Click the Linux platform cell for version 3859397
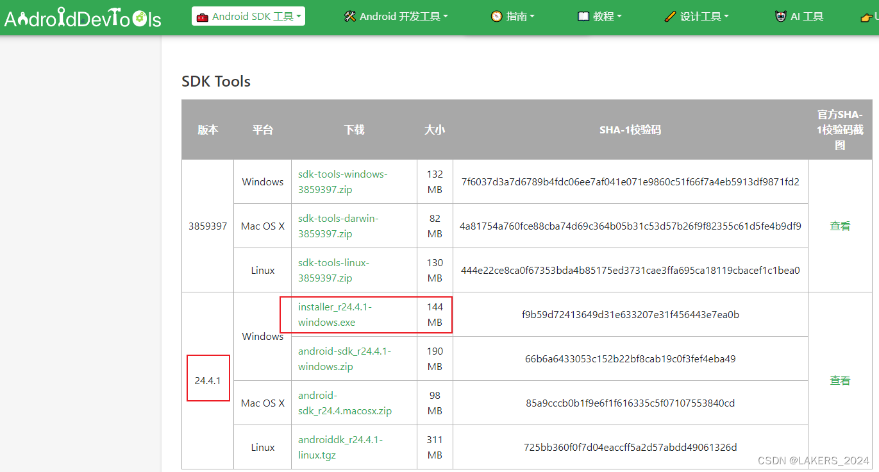Screen dimensions: 879x472 point(263,271)
